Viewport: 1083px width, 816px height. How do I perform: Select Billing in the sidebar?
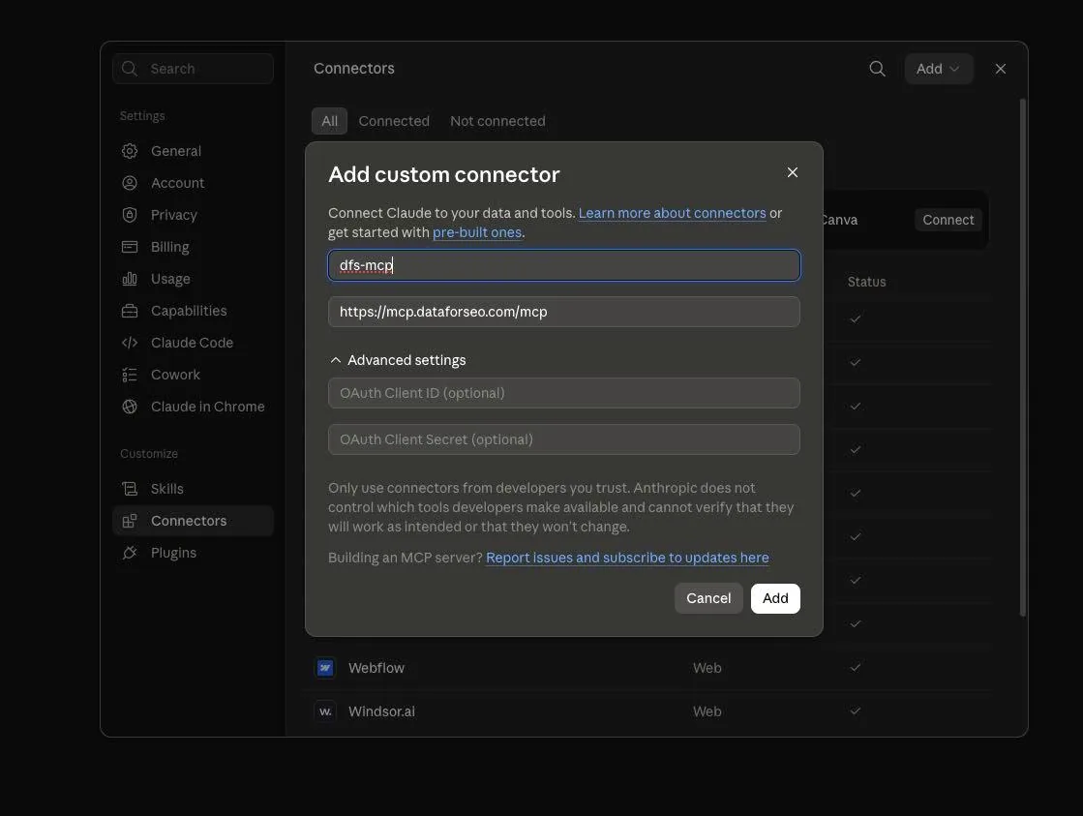pos(193,247)
